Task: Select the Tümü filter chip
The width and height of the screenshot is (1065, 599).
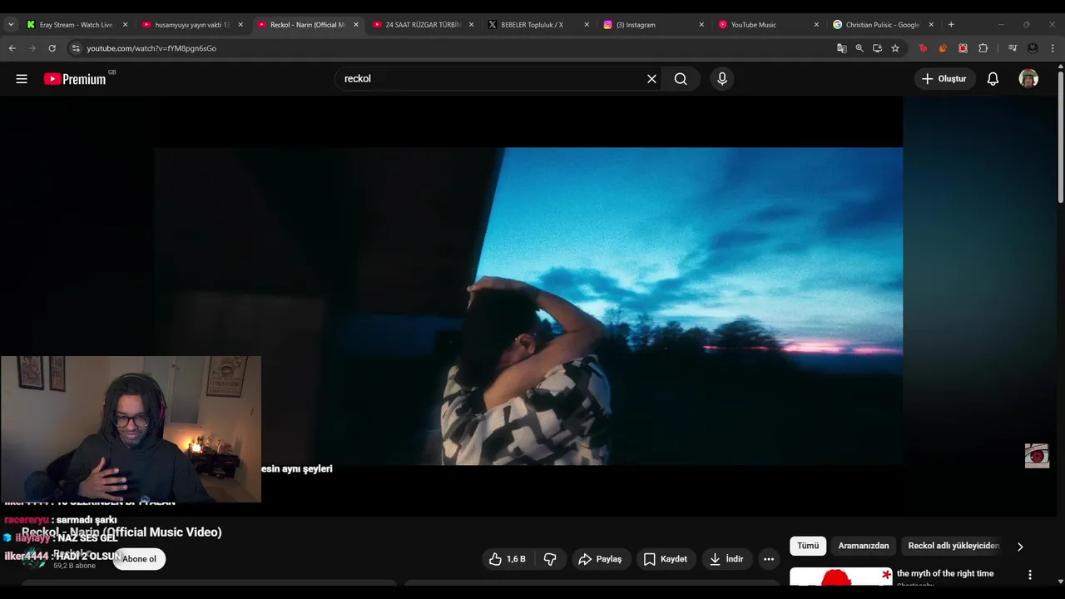Action: point(808,546)
